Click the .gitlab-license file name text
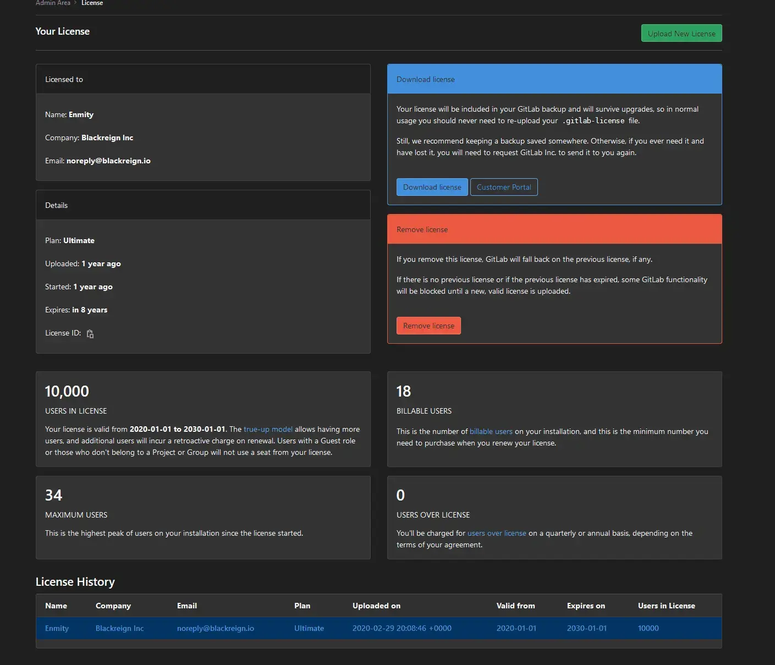The image size is (775, 665). 593,120
